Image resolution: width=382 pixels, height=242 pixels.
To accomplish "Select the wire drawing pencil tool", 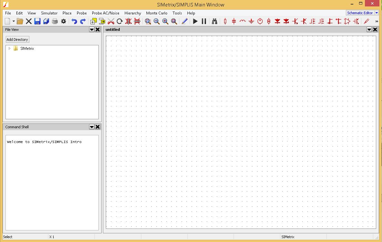I will point(185,21).
